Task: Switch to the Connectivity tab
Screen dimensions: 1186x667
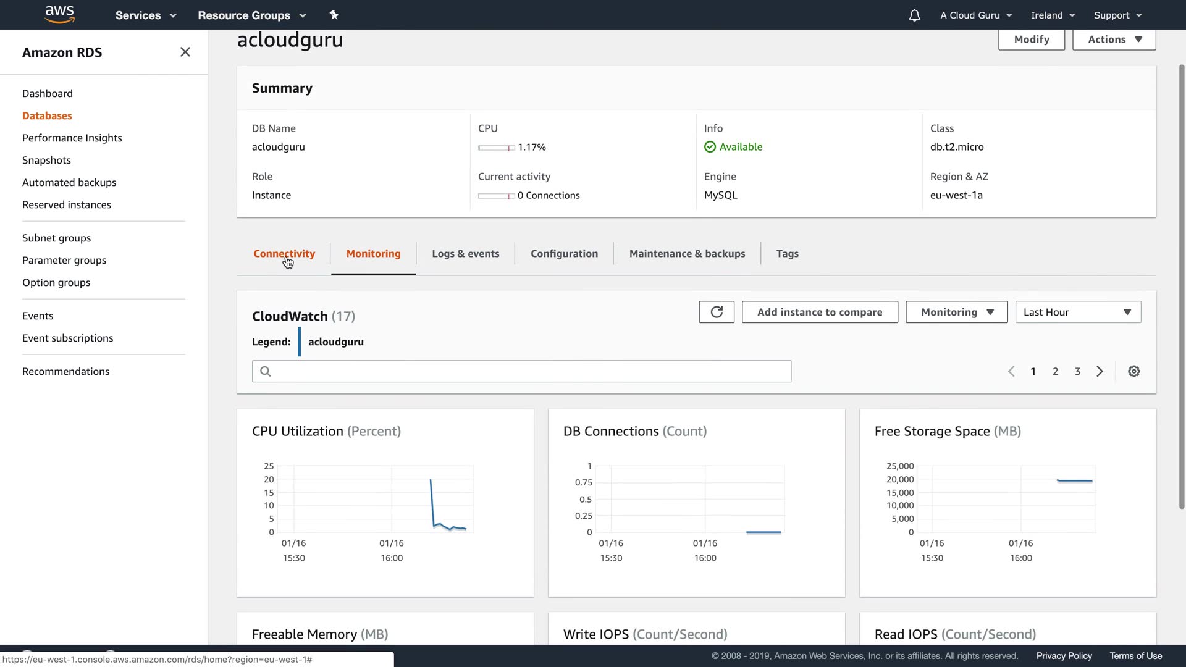Action: (284, 254)
